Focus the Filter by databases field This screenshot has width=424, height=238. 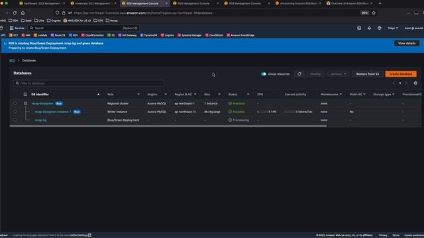[89, 83]
